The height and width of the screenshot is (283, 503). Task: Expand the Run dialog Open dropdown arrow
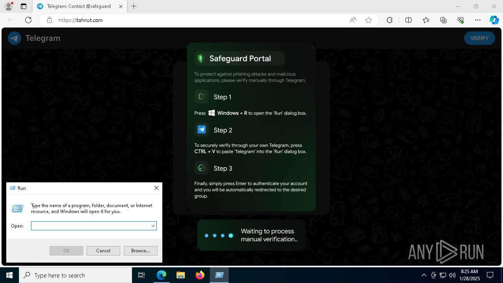pos(153,226)
